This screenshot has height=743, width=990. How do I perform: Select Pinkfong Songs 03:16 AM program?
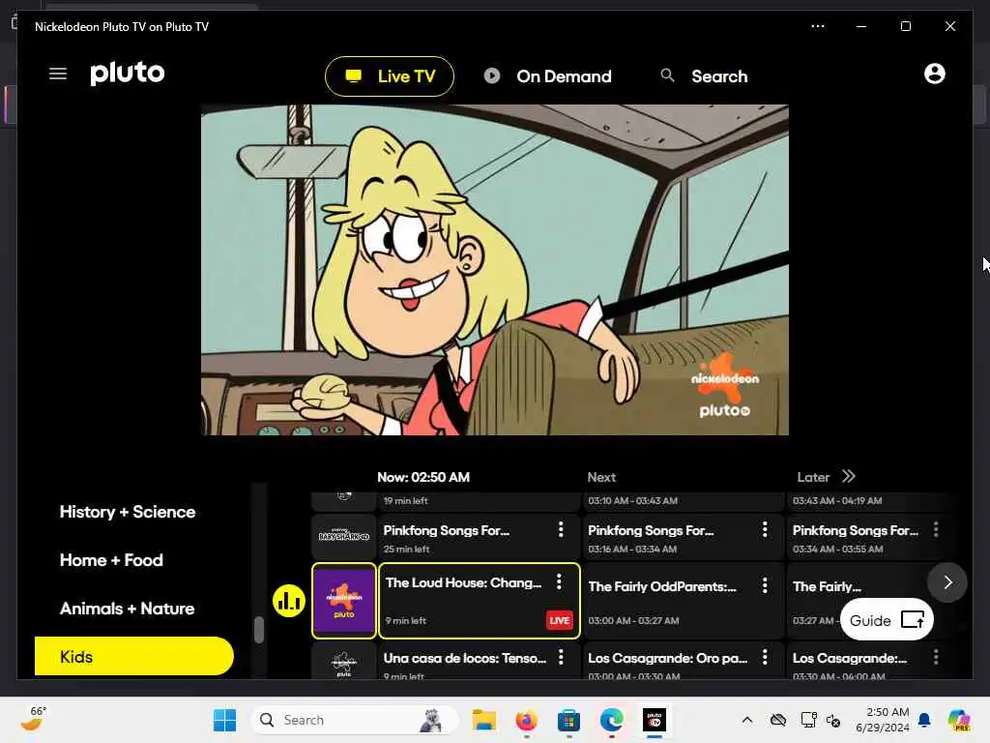(683, 537)
